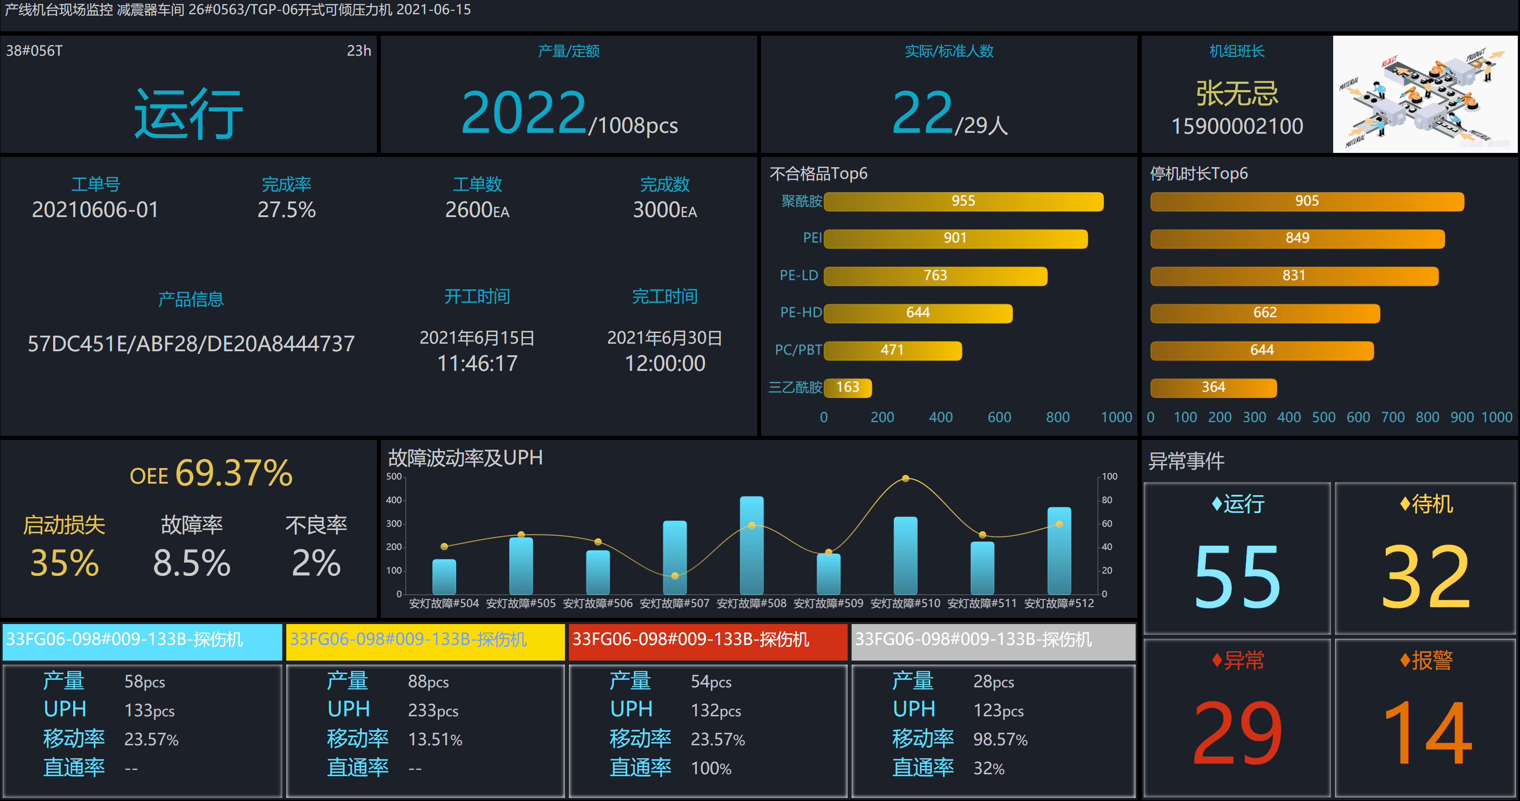Click the finish time 12:00:00
The width and height of the screenshot is (1520, 801).
point(665,363)
